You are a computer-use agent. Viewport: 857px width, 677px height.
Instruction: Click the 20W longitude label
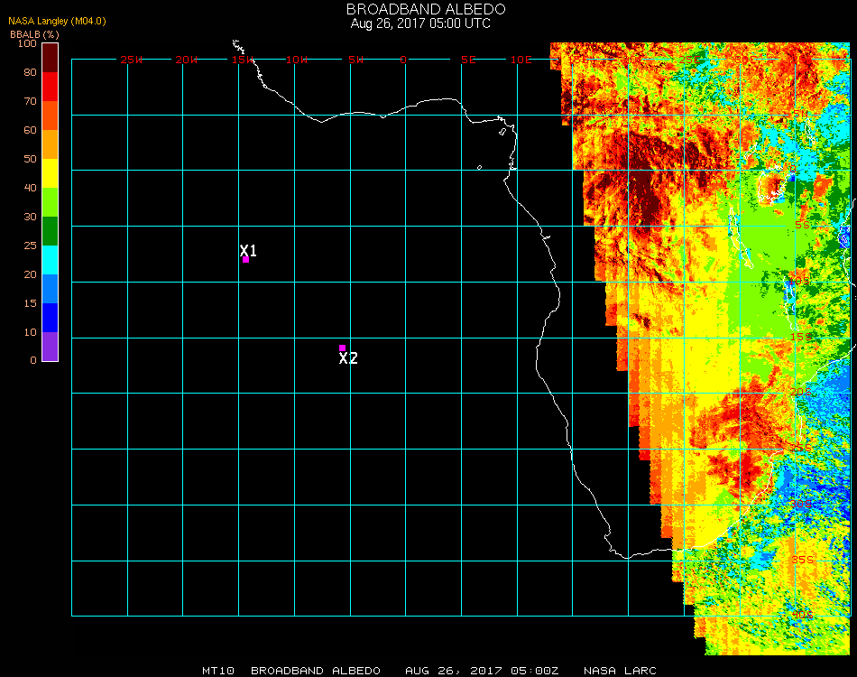187,60
